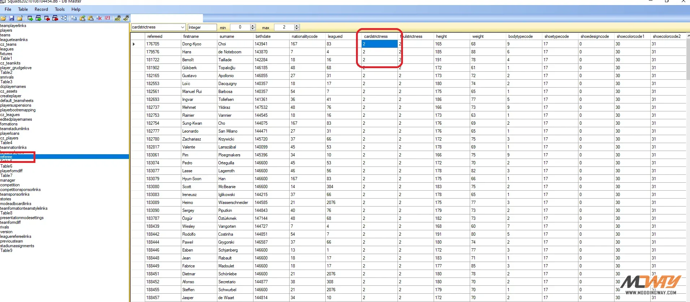Image resolution: width=690 pixels, height=302 pixels.
Task: Click the first binoculars abc find icon
Action: pos(117,18)
